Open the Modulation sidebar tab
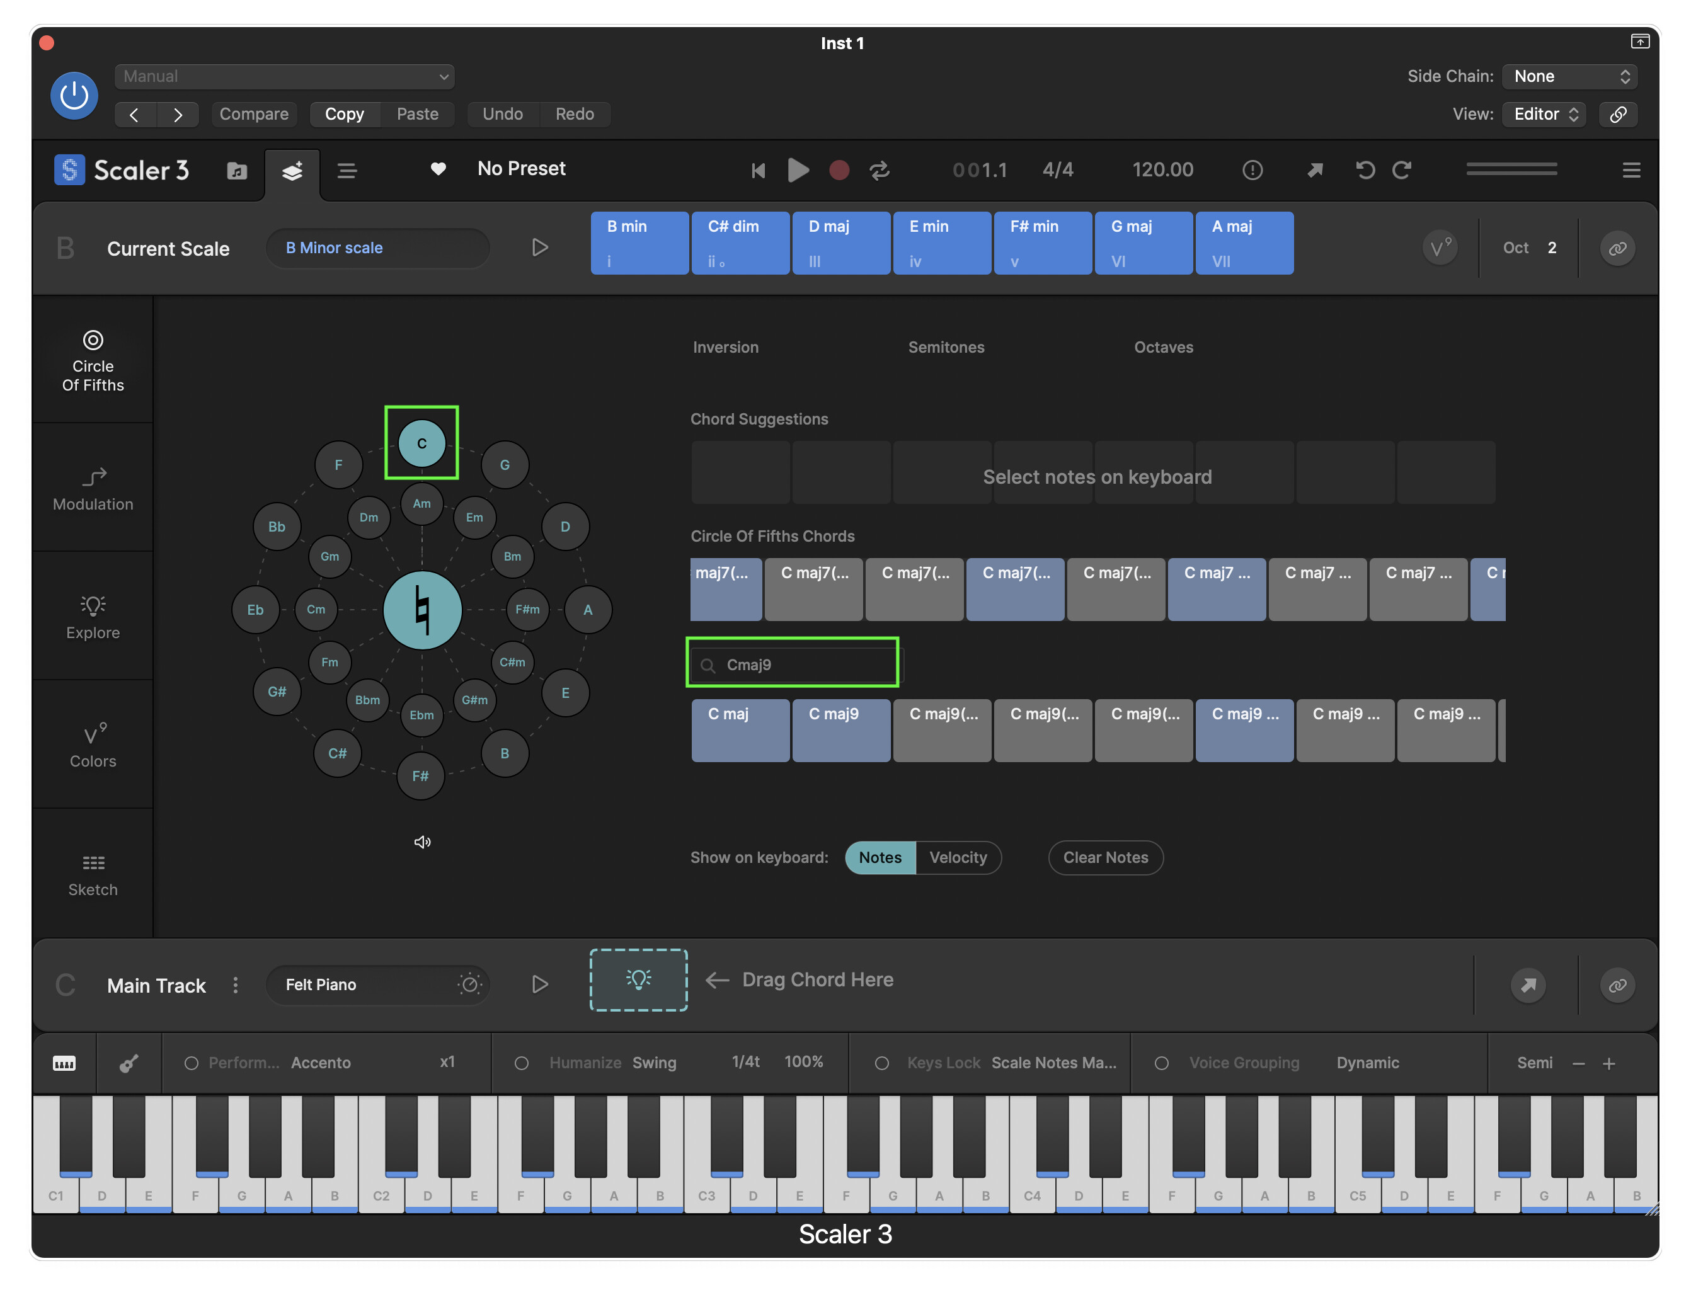The height and width of the screenshot is (1295, 1691). point(93,489)
